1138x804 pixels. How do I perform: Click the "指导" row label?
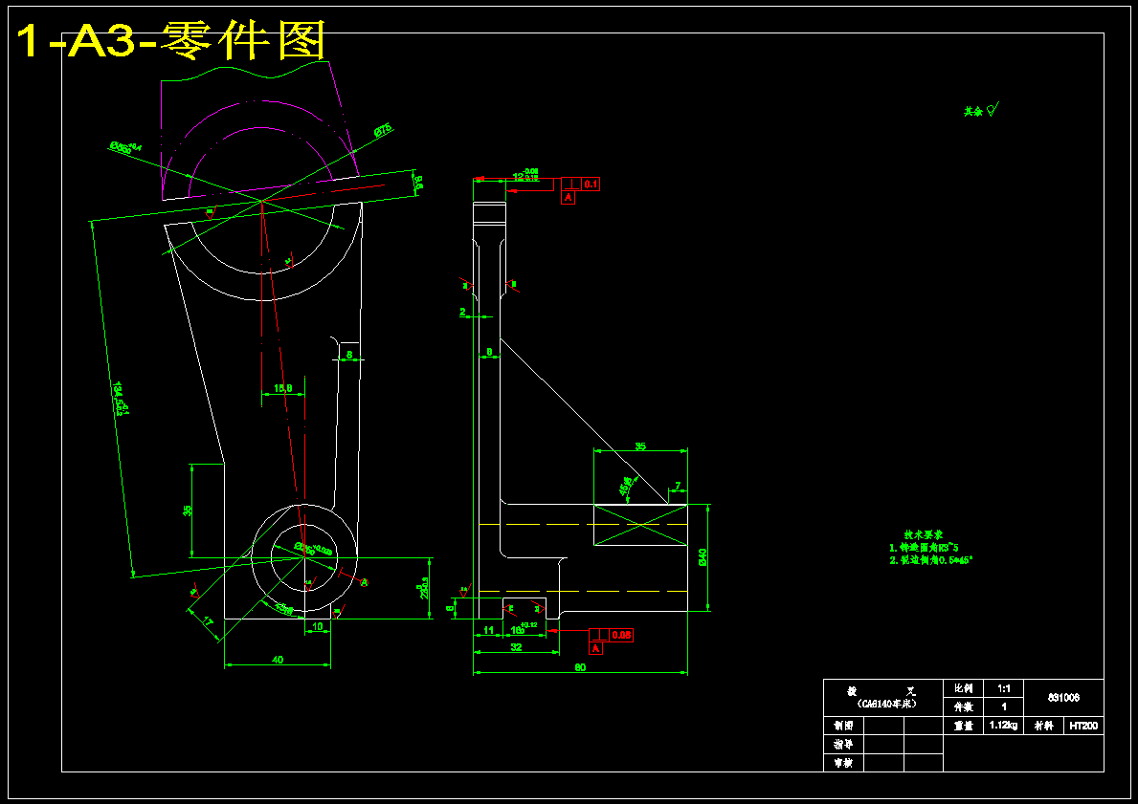[x=843, y=744]
